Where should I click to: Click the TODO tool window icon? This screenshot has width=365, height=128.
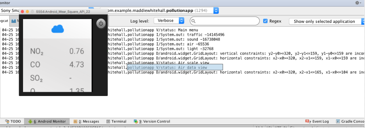[7, 121]
